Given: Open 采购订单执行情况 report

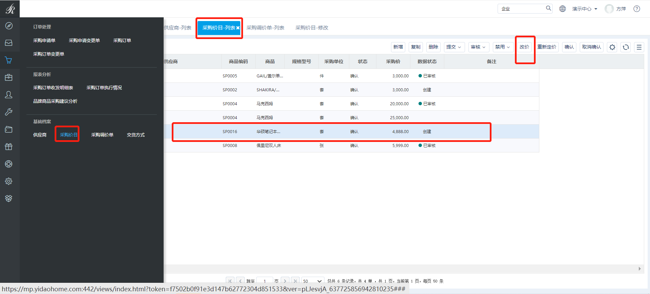Looking at the screenshot, I should [x=104, y=88].
